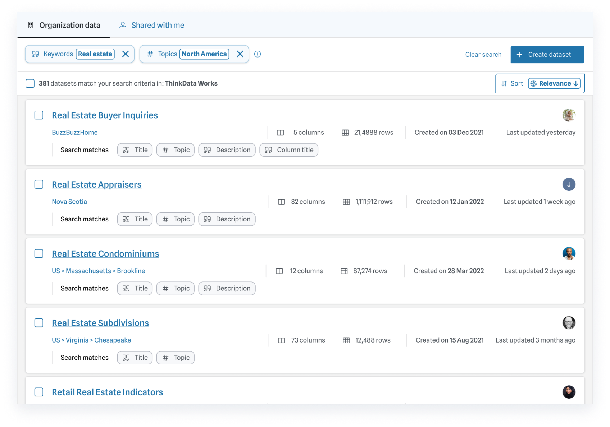Check the Real Estate Subdivisions dataset checkbox
This screenshot has height=427, width=610.
pyautogui.click(x=38, y=323)
